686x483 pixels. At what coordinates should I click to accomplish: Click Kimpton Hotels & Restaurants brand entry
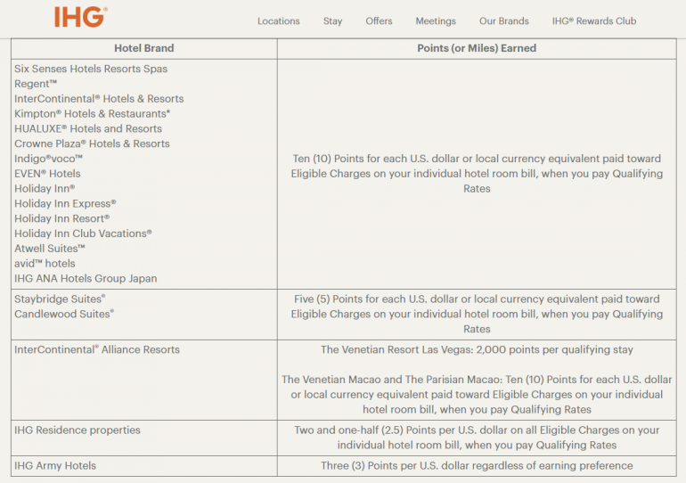[92, 114]
